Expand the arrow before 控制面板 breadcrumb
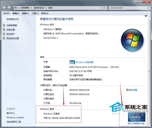Viewport: 152px width, 128px height. pyautogui.click(x=19, y=8)
